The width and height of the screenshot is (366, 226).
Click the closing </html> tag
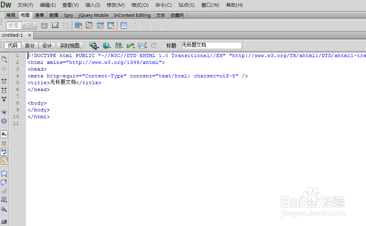[39, 117]
